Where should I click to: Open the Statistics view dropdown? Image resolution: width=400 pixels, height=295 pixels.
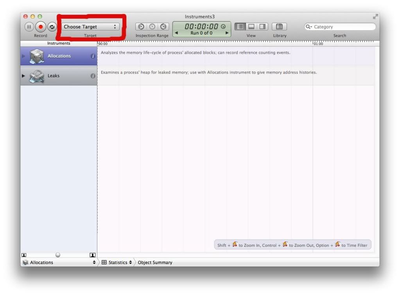coord(117,262)
